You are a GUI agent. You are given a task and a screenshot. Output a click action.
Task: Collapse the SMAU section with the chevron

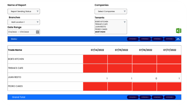coord(178,39)
